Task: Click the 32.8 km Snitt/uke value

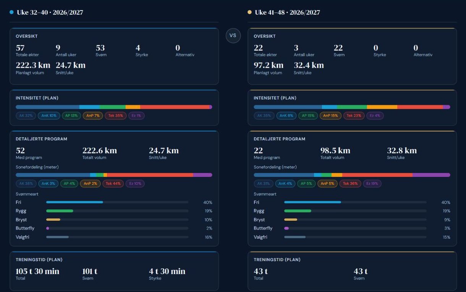Action: (402, 151)
